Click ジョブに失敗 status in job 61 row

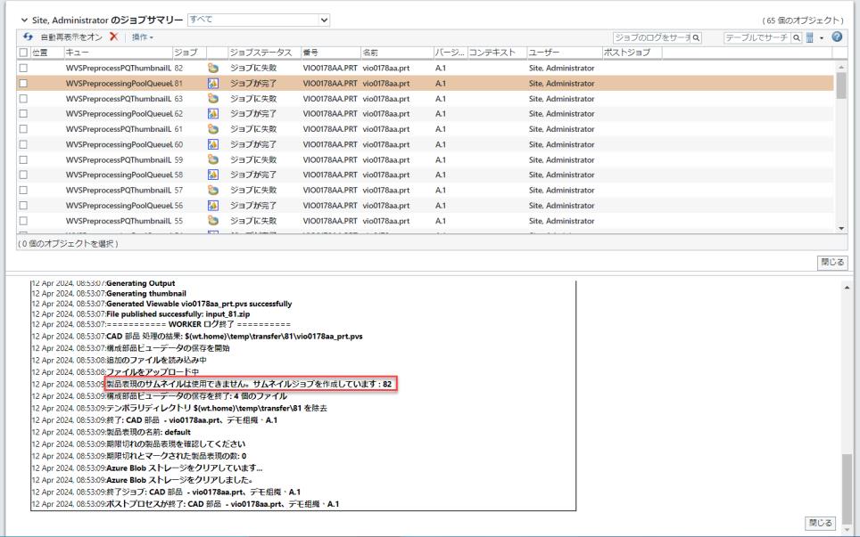click(253, 129)
